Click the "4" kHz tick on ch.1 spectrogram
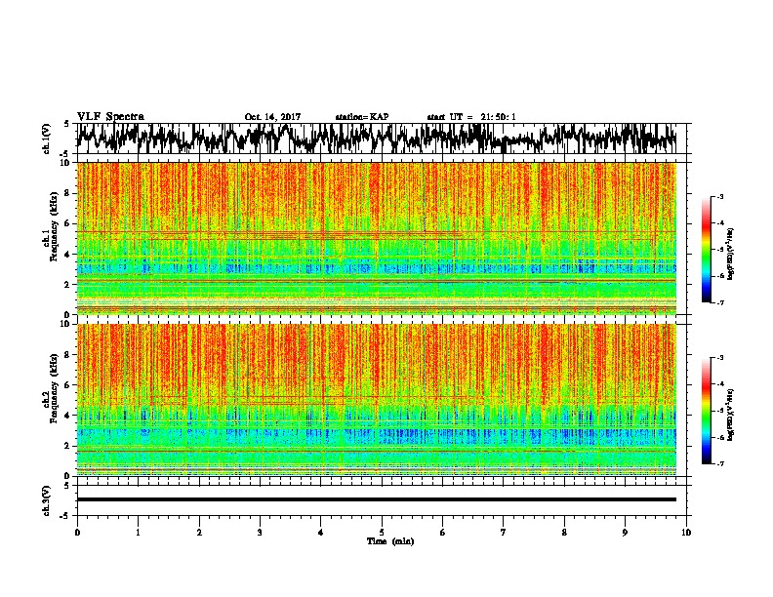 click(x=68, y=255)
